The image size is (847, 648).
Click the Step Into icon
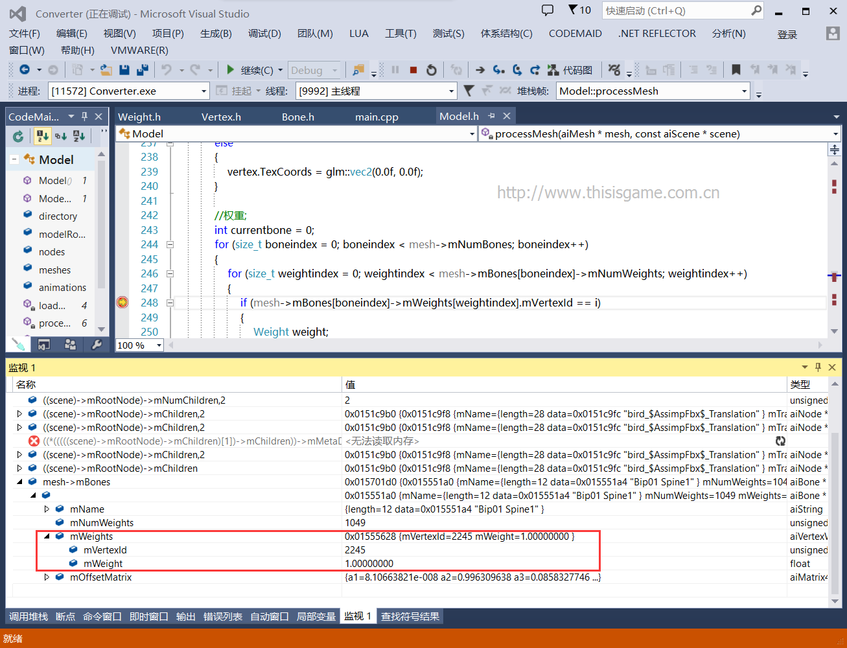click(498, 70)
